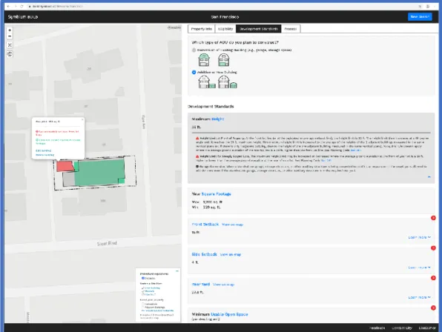Click the Square Footage link
The width and height of the screenshot is (442, 332).
(x=217, y=194)
